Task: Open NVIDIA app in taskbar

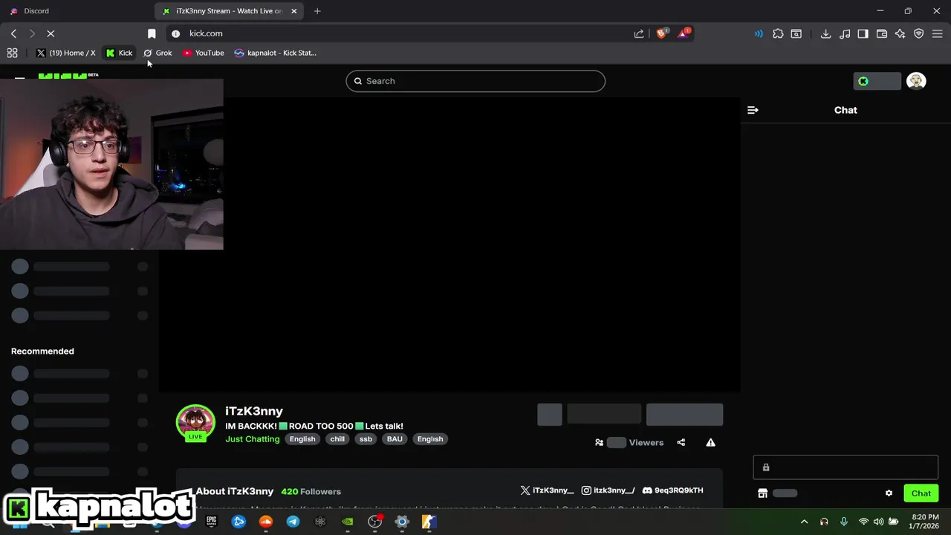Action: (x=347, y=522)
